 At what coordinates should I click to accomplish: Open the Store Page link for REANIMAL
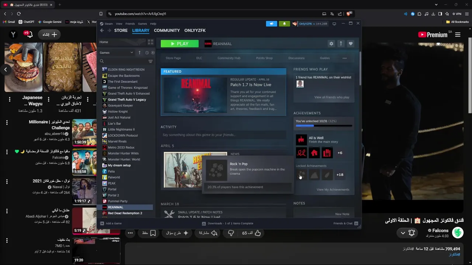tap(173, 58)
